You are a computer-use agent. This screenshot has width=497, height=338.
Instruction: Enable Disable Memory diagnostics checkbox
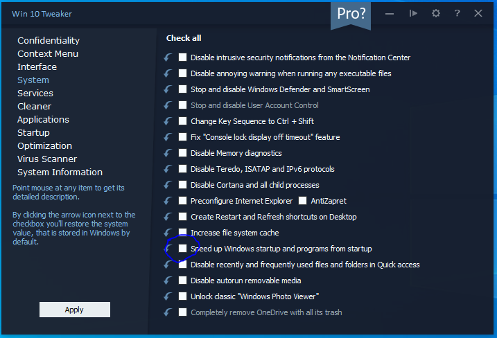pyautogui.click(x=182, y=152)
